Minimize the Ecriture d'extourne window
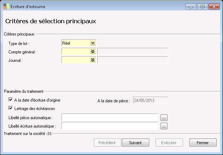This screenshot has width=223, height=155. tap(191, 6)
